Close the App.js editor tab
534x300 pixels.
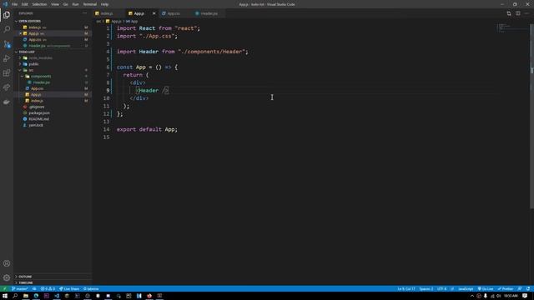tap(154, 13)
